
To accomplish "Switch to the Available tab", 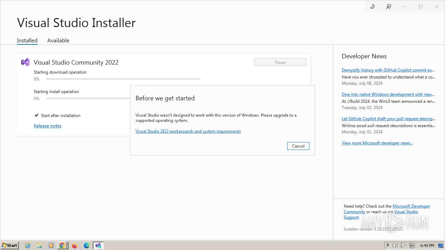I will [58, 40].
